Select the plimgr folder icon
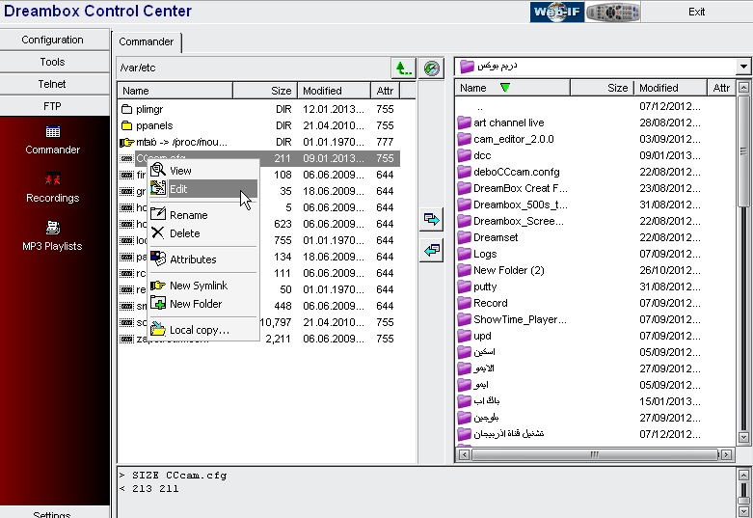Image resolution: width=753 pixels, height=518 pixels. (x=126, y=109)
